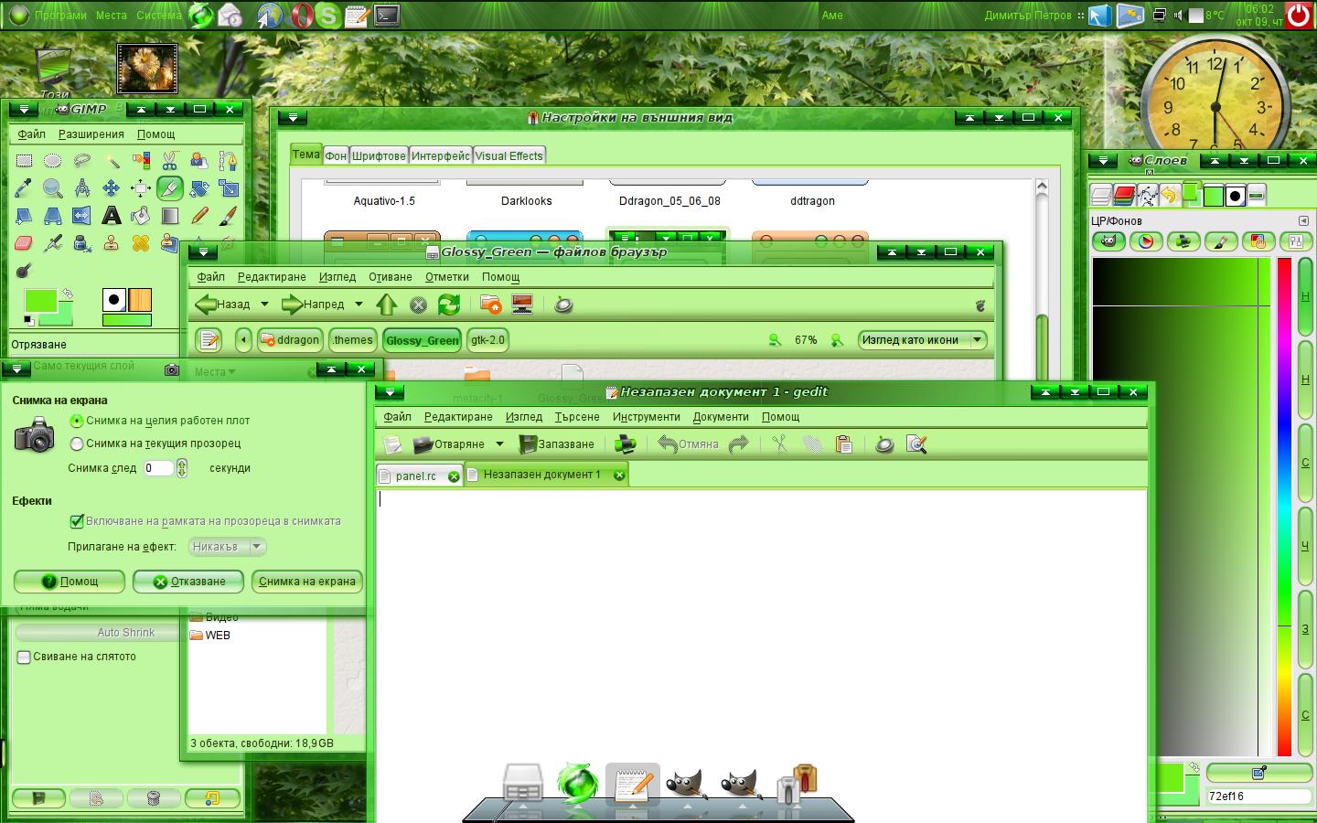Select the Pencil tool in GIMP toolbox
The image size is (1317, 823).
(x=199, y=216)
